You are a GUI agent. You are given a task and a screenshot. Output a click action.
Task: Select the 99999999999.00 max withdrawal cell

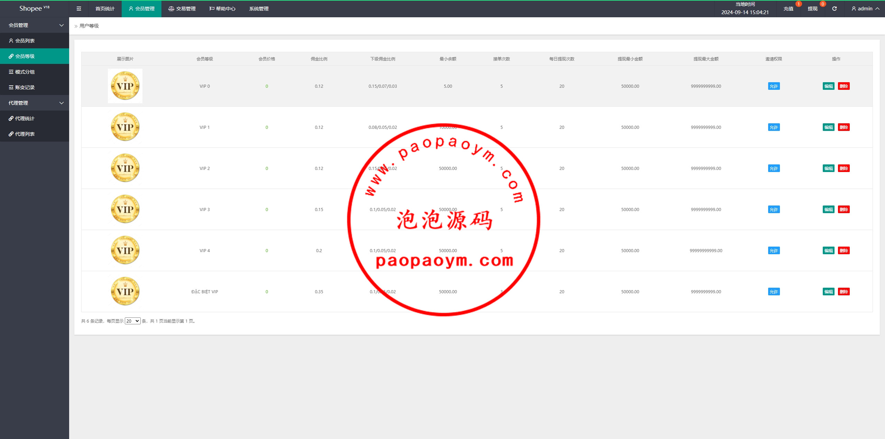(x=706, y=250)
